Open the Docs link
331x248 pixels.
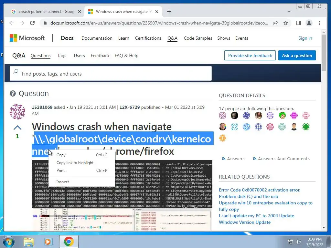coord(67,38)
